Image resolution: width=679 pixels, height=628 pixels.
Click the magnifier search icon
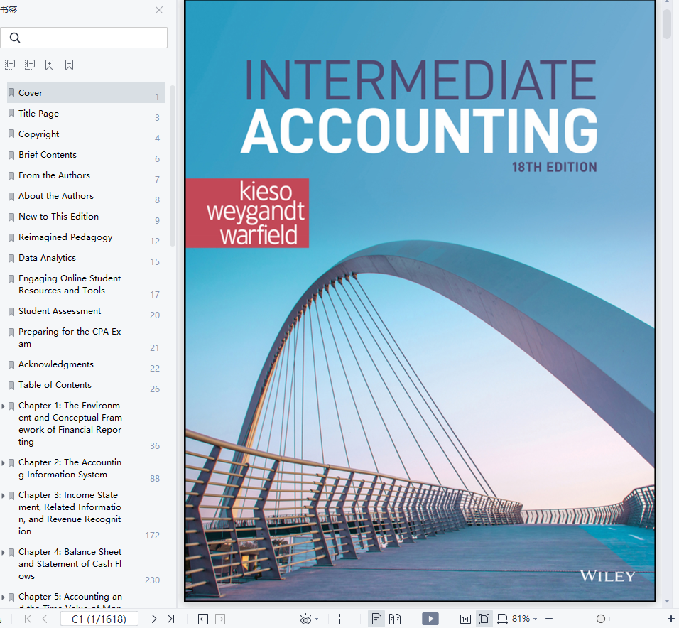[x=15, y=38]
